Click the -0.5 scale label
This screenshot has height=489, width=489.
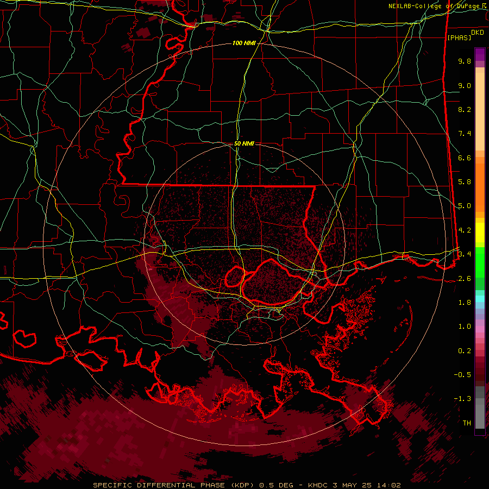[x=462, y=375]
